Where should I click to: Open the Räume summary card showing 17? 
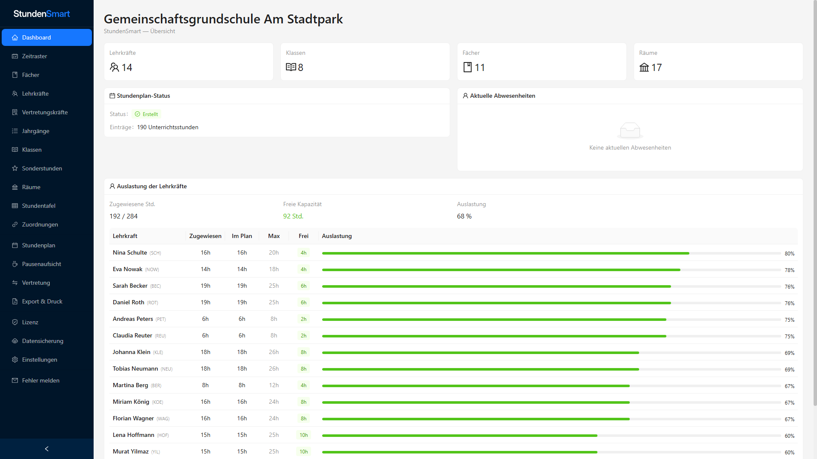718,62
